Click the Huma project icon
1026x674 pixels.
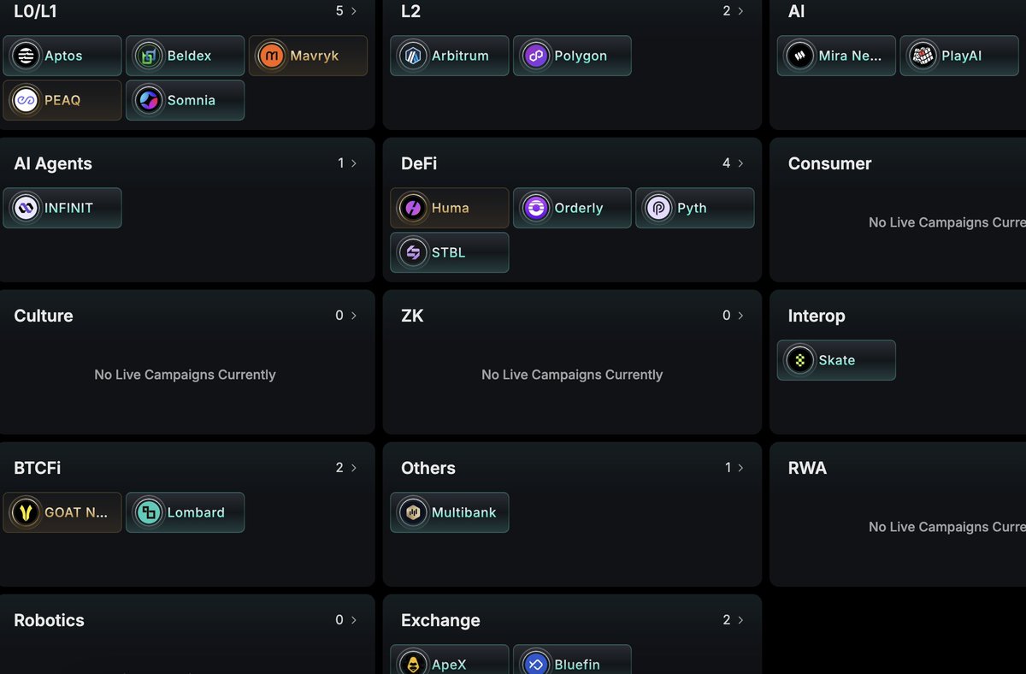click(x=413, y=208)
